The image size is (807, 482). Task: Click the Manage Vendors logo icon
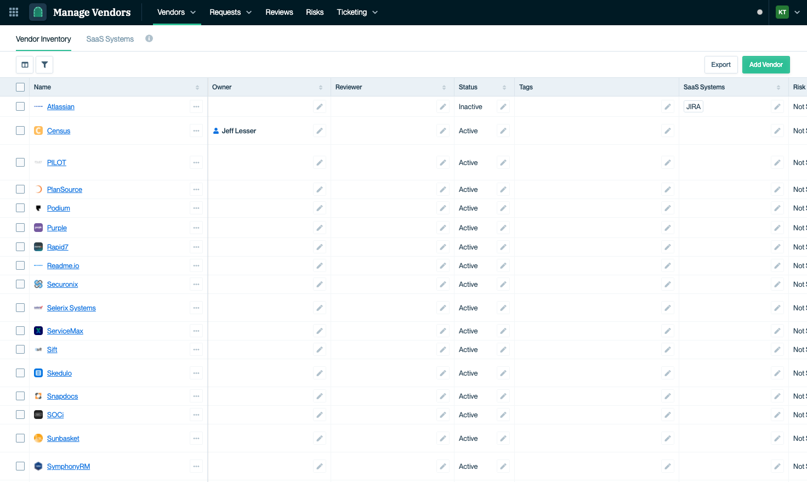[x=38, y=12]
